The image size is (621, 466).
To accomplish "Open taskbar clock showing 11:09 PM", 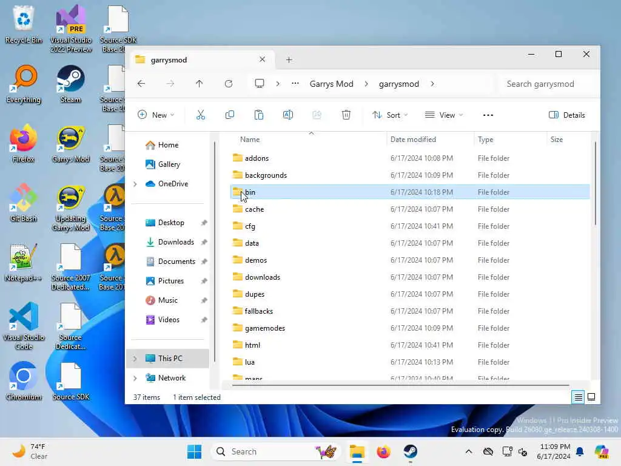I will 554,451.
